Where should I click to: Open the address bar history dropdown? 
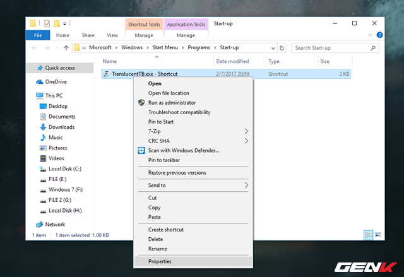271,47
